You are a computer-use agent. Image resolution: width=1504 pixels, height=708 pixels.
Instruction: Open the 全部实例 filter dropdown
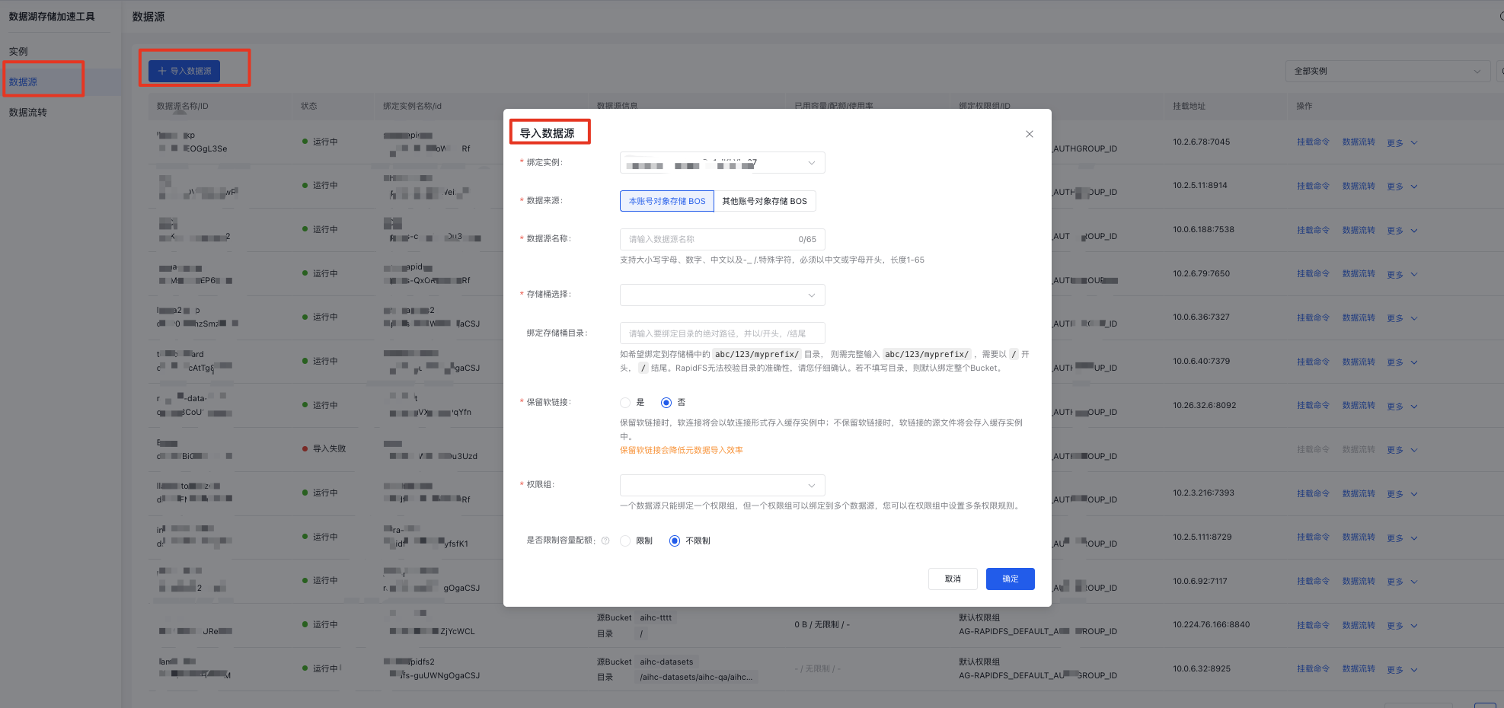[1387, 71]
